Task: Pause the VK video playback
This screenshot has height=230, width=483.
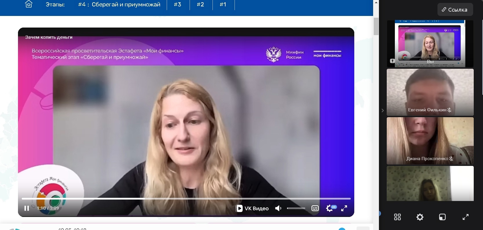Action: pyautogui.click(x=27, y=208)
